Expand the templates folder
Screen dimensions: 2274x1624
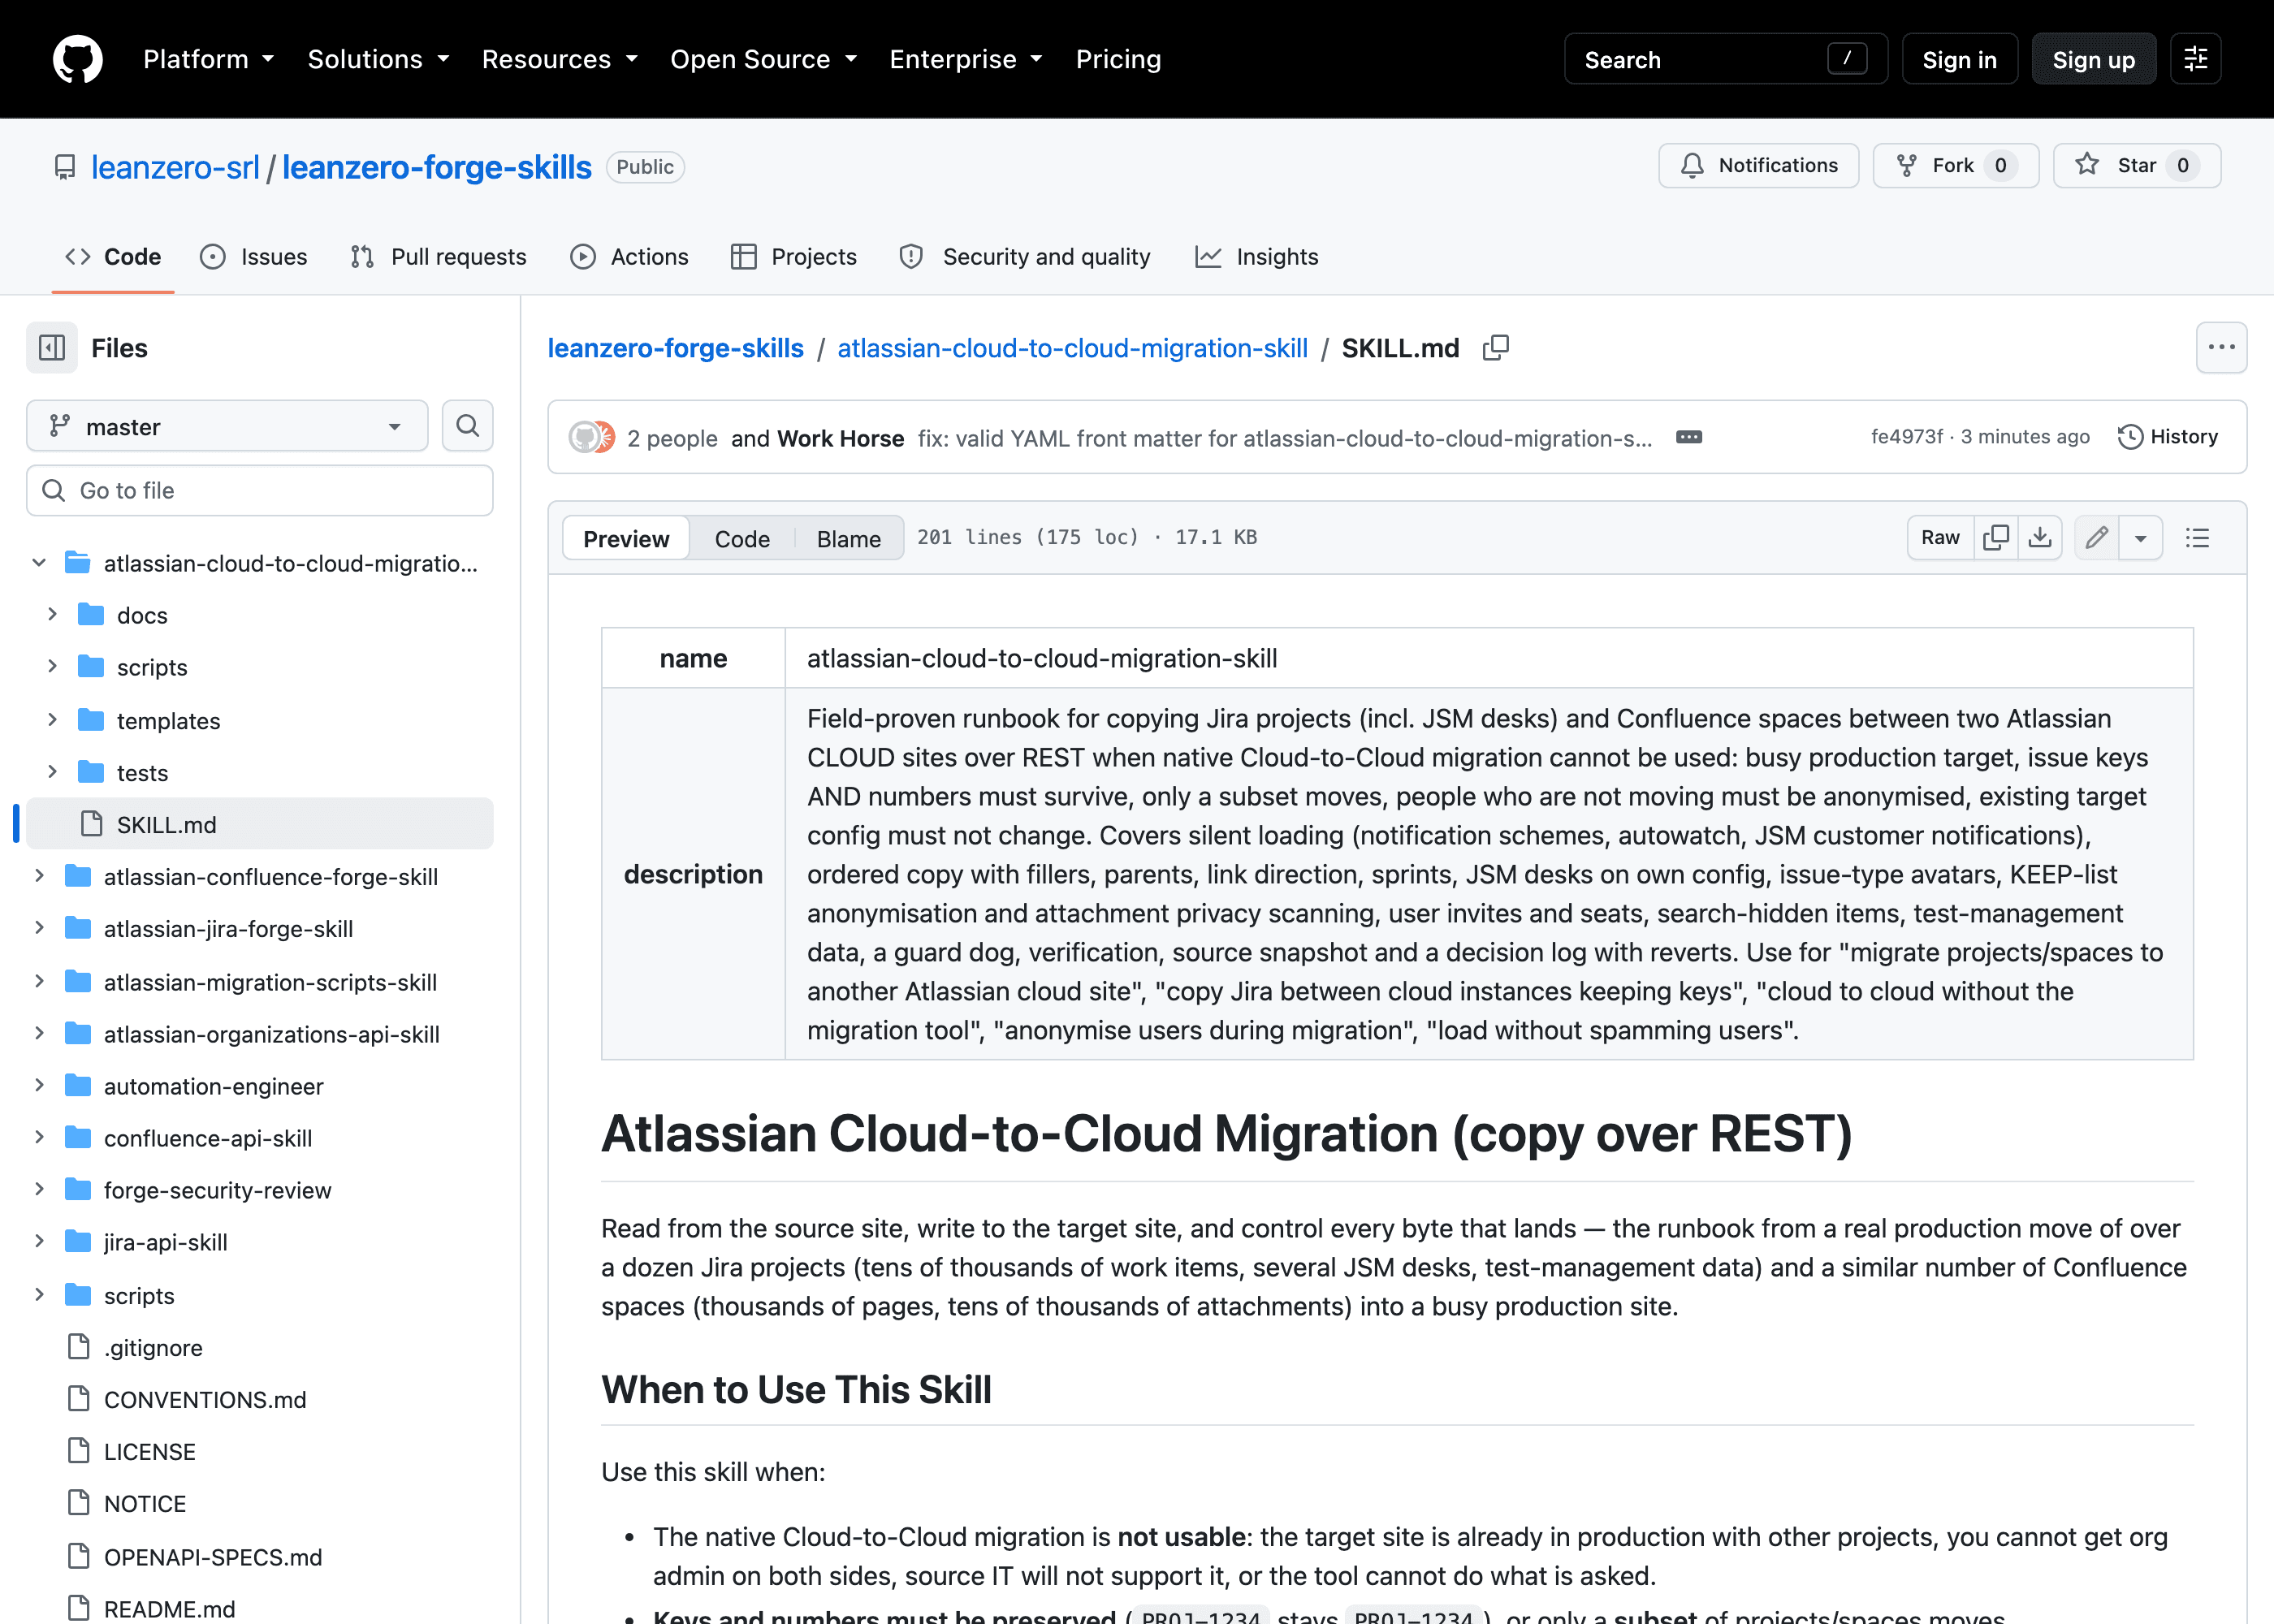pyautogui.click(x=53, y=720)
